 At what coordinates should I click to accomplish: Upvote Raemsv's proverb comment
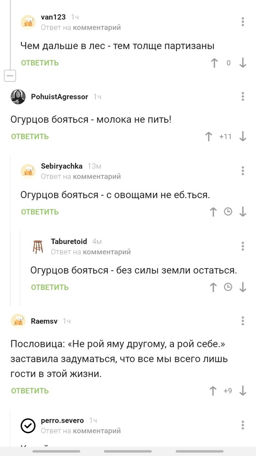point(213,391)
